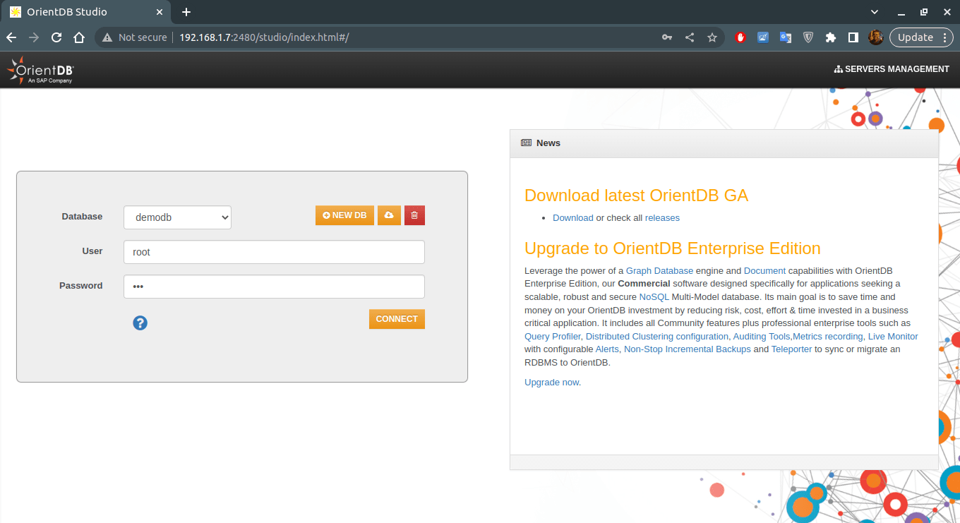Viewport: 960px width, 523px height.
Task: Click the Upgrade now link
Action: tap(551, 383)
